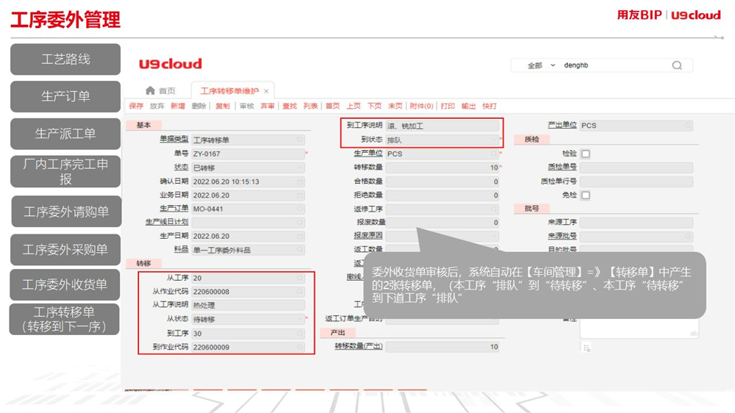
Task: Click the 到工序说明 field
Action: point(442,126)
